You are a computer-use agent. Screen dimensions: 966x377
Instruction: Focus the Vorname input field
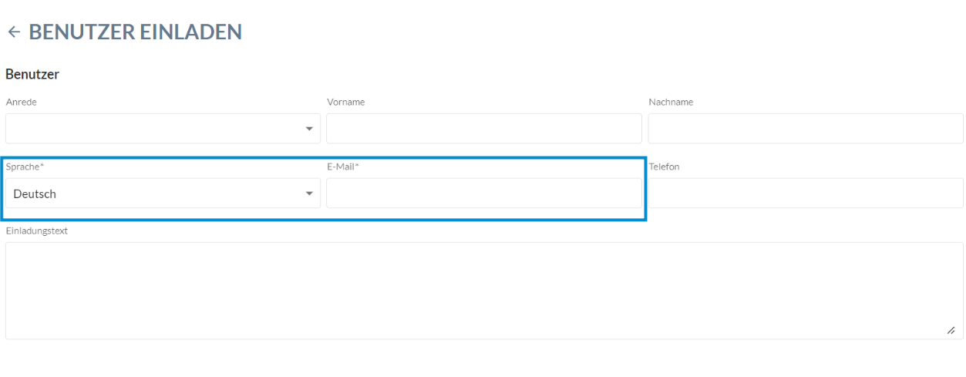click(484, 129)
